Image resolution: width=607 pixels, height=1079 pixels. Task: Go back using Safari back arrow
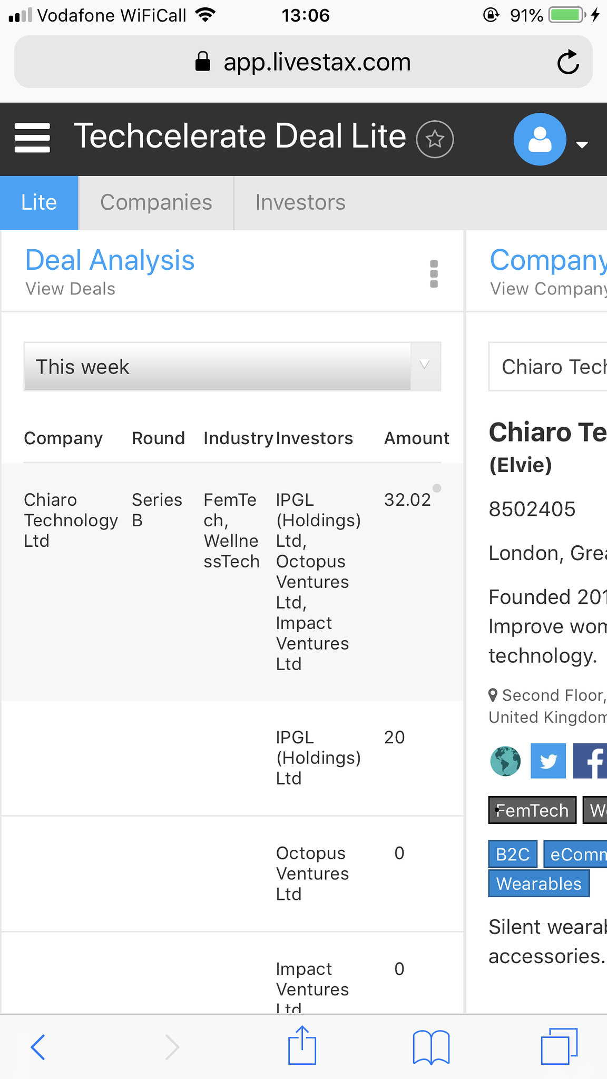pyautogui.click(x=38, y=1046)
